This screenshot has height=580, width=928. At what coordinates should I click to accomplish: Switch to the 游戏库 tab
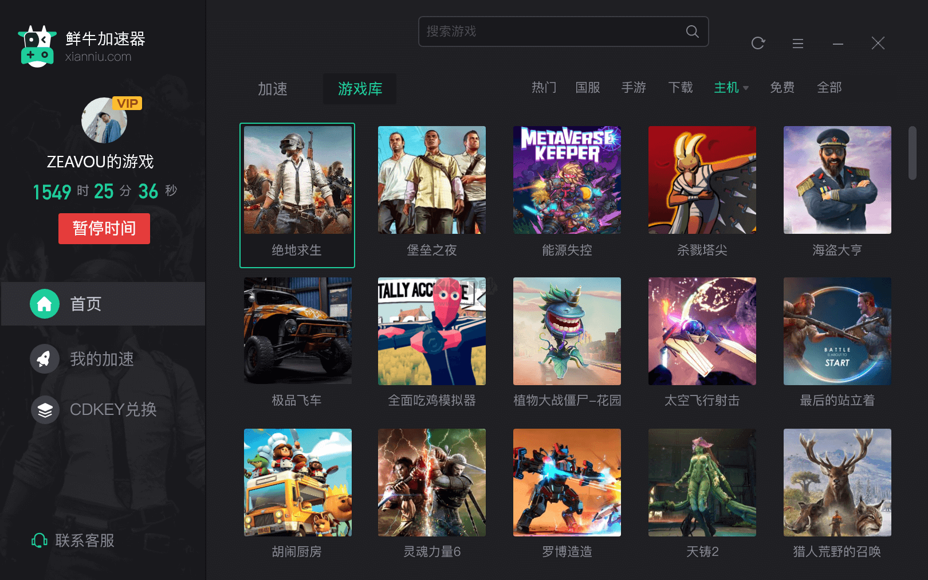pos(360,89)
